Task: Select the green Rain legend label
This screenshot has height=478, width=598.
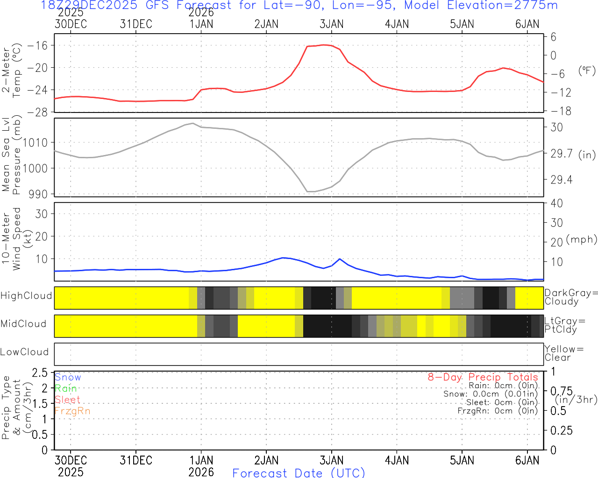Action: click(65, 388)
